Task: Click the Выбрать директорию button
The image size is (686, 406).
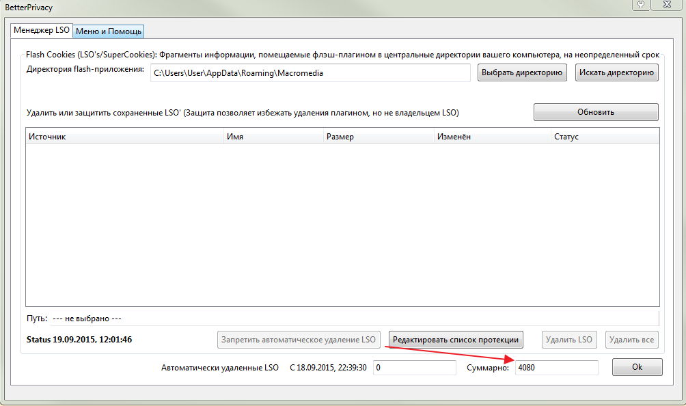Action: pos(522,72)
